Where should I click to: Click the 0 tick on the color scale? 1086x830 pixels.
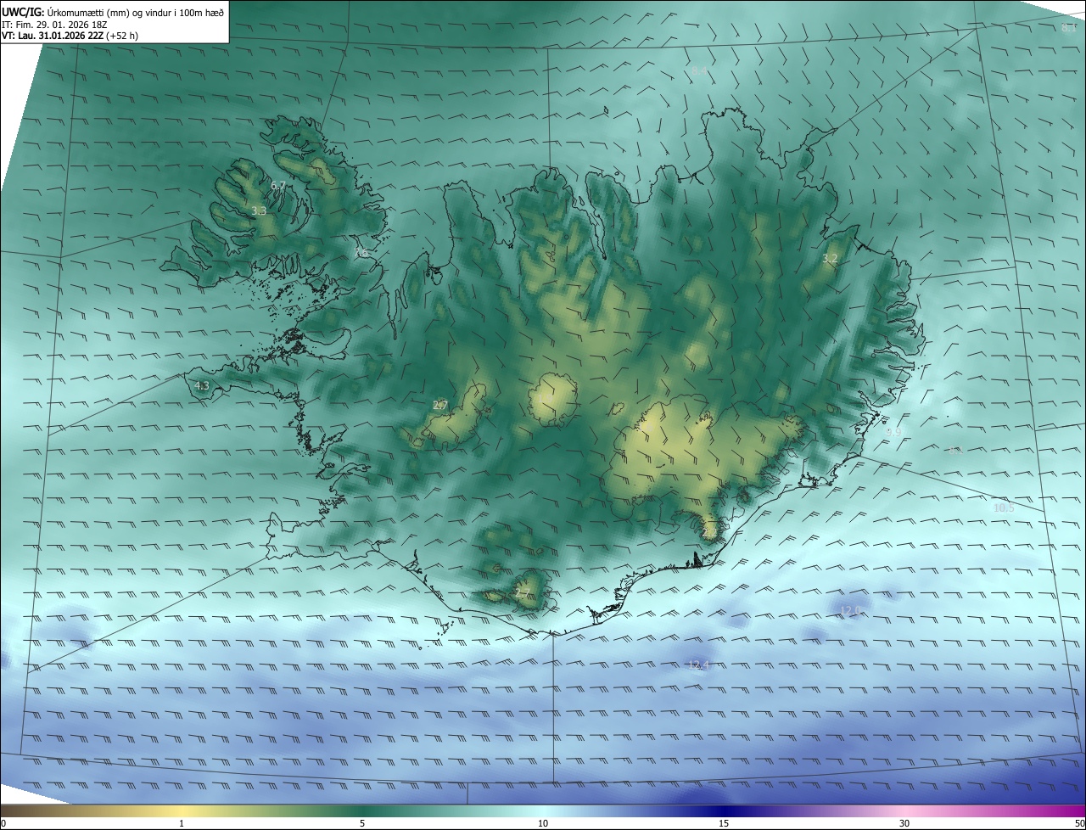(x=3, y=823)
